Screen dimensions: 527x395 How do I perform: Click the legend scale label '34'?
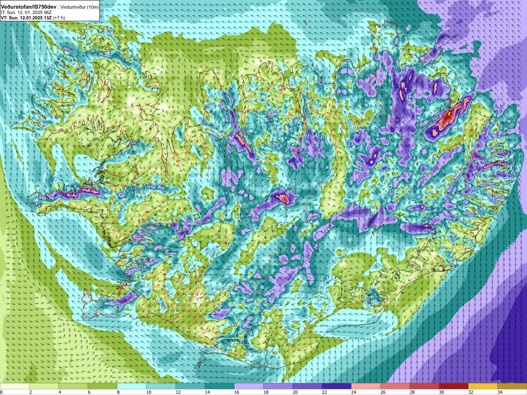tap(499, 392)
